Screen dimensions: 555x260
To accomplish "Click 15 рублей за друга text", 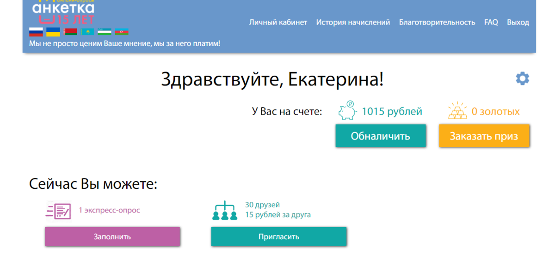I will 278,215.
